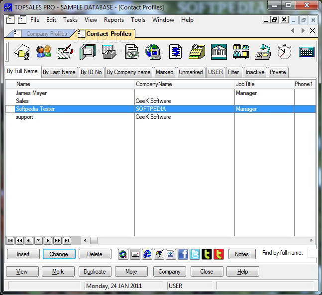Jump to last record navigation button
Screen dimensions: 322x295
click(67, 241)
